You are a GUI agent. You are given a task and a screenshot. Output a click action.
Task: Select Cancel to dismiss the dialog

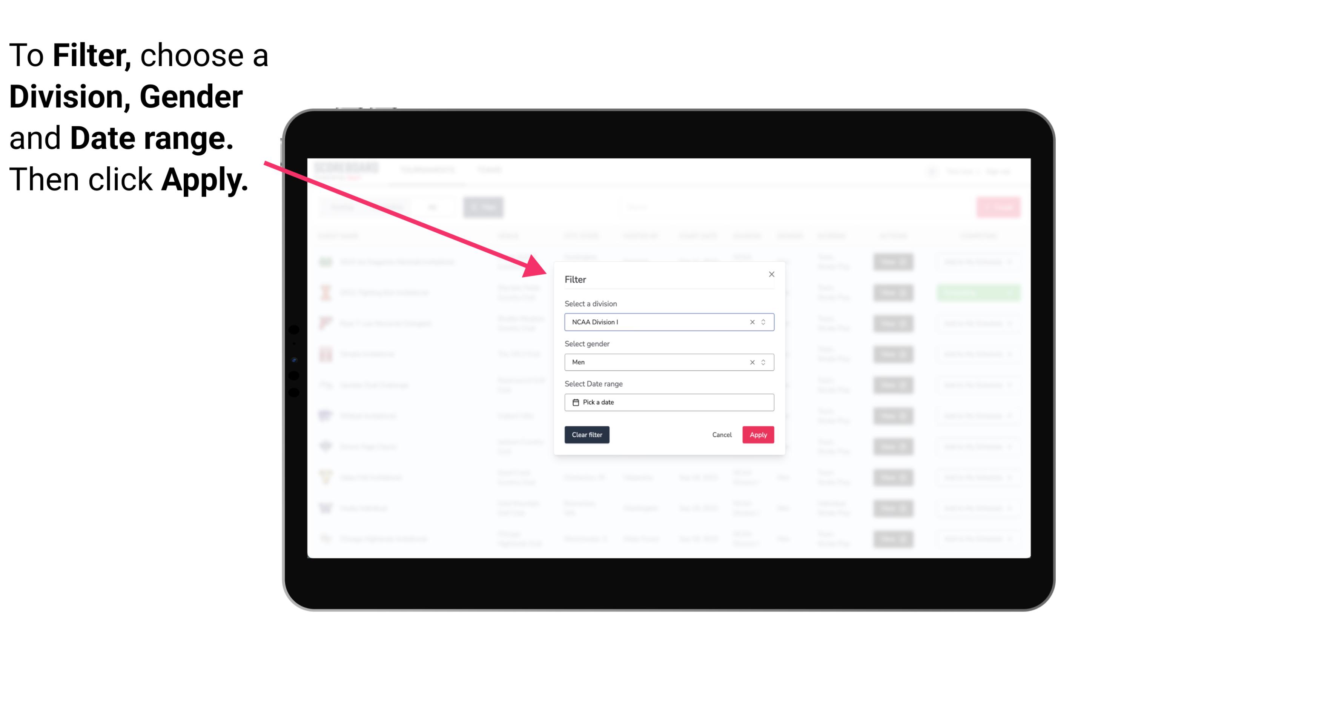tap(721, 435)
